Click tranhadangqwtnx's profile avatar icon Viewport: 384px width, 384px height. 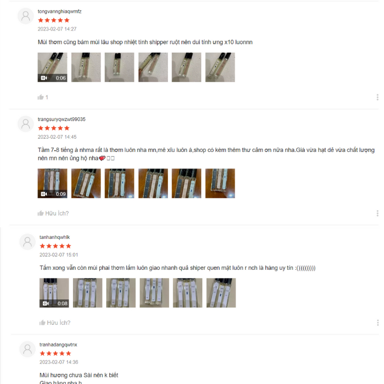[x=27, y=349]
